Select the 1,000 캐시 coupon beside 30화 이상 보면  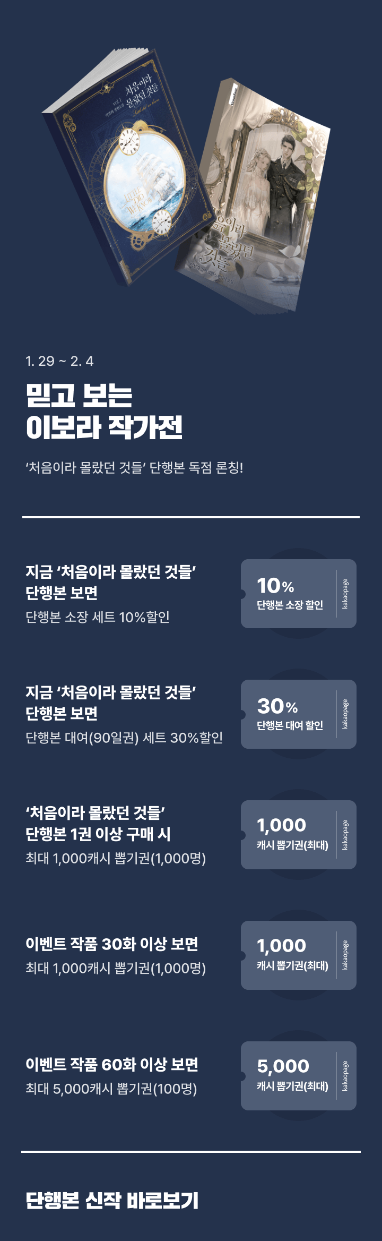tap(290, 955)
